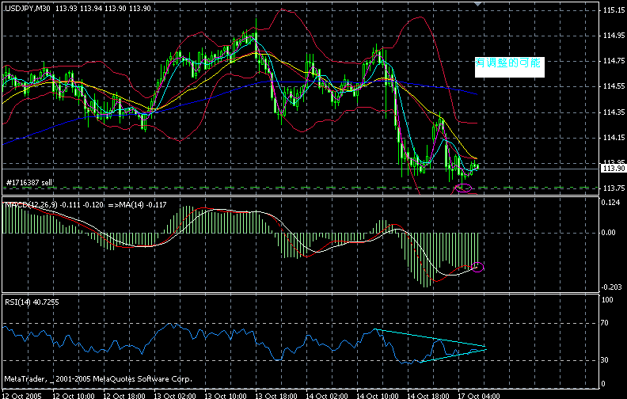Click the MetaTrader MetaQuotes copyright text
The width and height of the screenshot is (627, 399).
98,378
